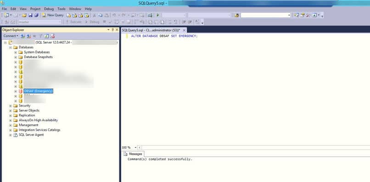
Task: Click the Database Engine Query icon after New Query
Action: (x=68, y=15)
